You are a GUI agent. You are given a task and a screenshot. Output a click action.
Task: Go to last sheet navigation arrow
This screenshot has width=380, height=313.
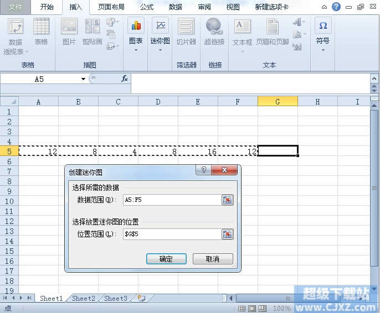[29, 298]
